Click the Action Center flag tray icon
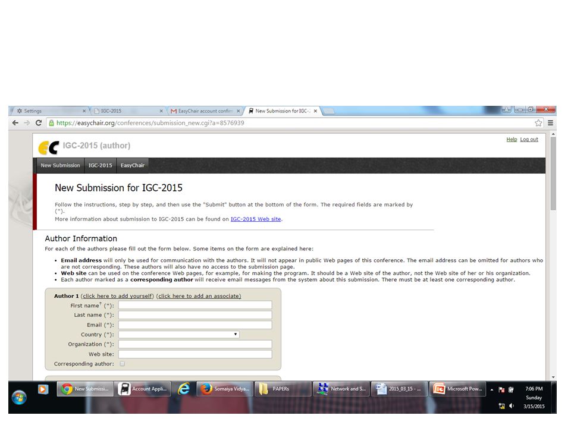Screen dimensions: 571x428 pos(501,389)
